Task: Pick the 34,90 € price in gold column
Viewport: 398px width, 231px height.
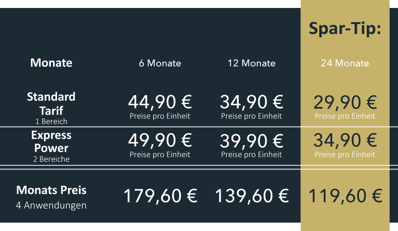Action: (345, 141)
